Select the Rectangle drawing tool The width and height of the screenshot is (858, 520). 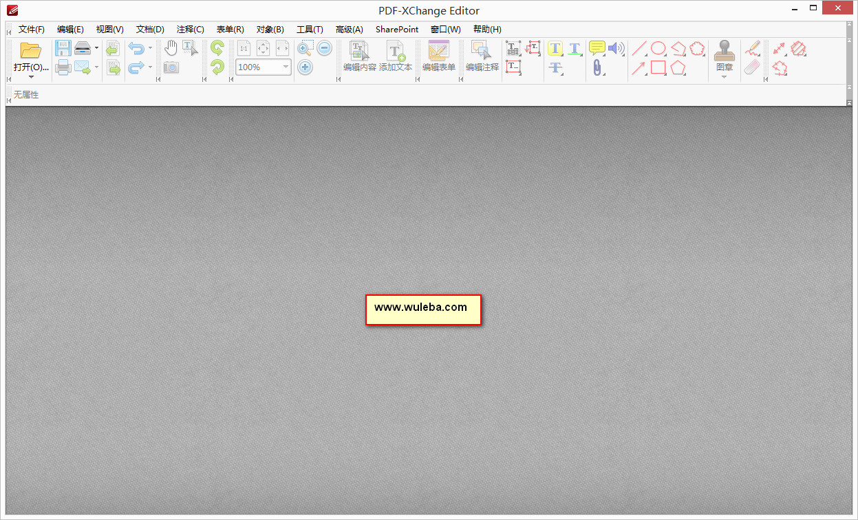coord(658,67)
